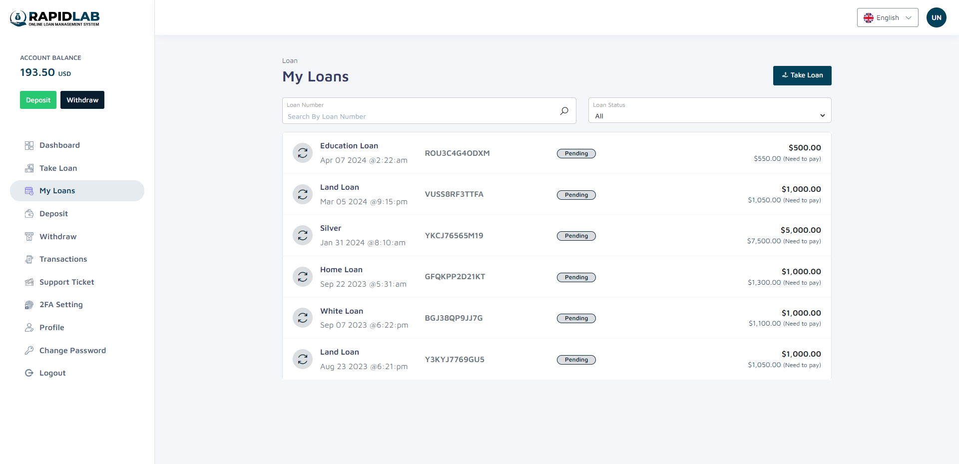959x464 pixels.
Task: Click the Take Loan button top right
Action: (x=802, y=75)
